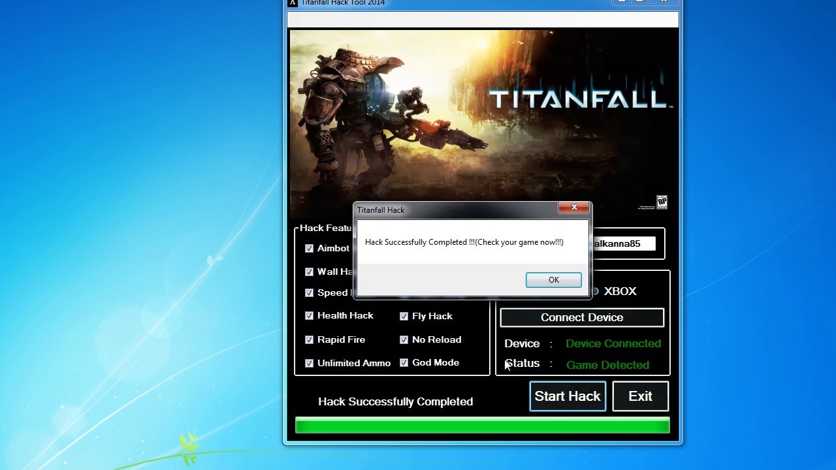The width and height of the screenshot is (836, 470).
Task: Toggle the Fly Hack checkbox
Action: pos(404,316)
